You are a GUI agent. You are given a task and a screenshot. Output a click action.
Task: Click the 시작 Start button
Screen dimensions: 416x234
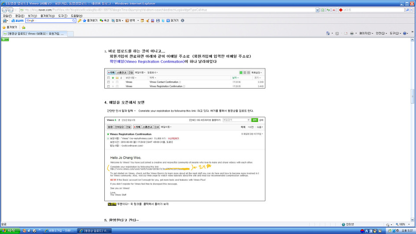tap(10, 231)
